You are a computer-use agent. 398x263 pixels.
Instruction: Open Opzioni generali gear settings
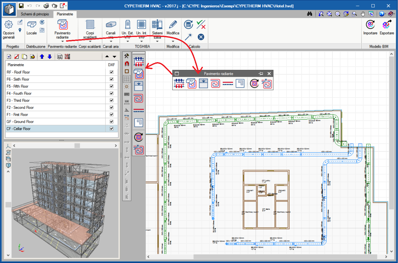tap(8, 30)
